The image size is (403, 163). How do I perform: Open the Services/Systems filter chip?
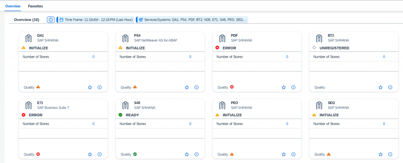192,20
